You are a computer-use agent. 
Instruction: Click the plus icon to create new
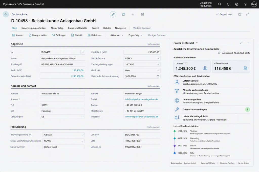point(133,14)
